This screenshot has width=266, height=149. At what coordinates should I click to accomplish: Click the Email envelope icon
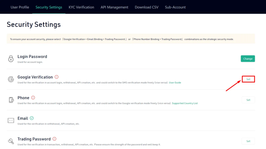click(x=11, y=120)
